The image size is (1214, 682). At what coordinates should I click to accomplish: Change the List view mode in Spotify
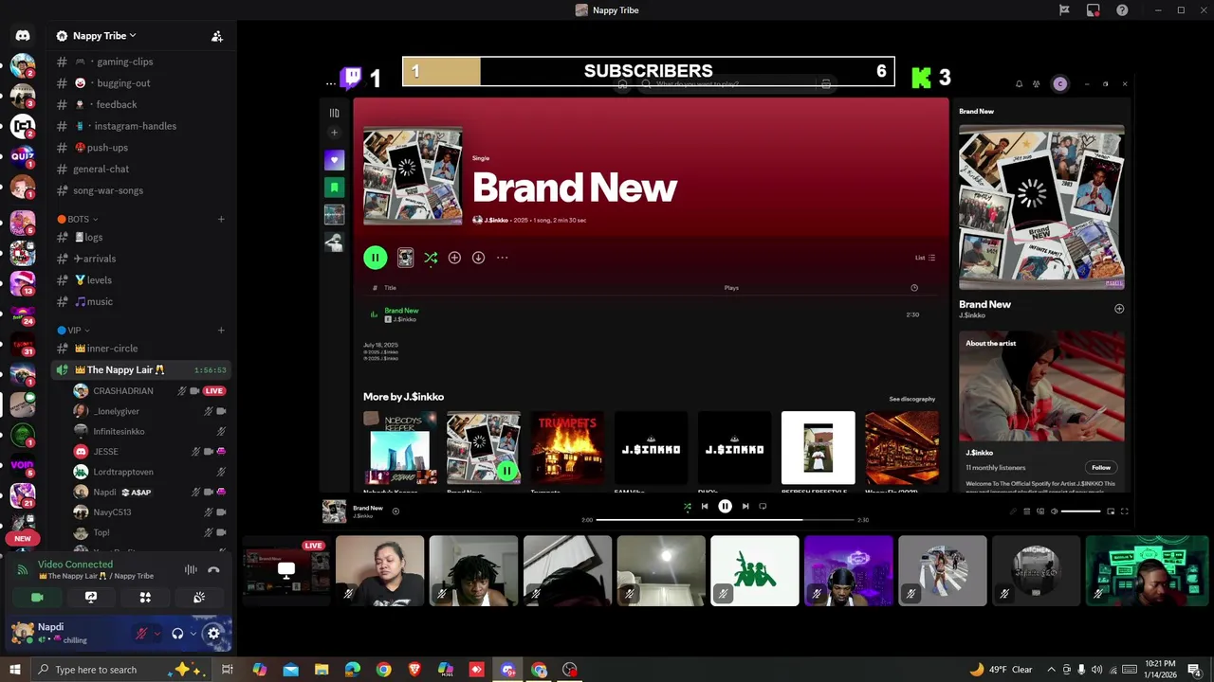click(x=925, y=258)
